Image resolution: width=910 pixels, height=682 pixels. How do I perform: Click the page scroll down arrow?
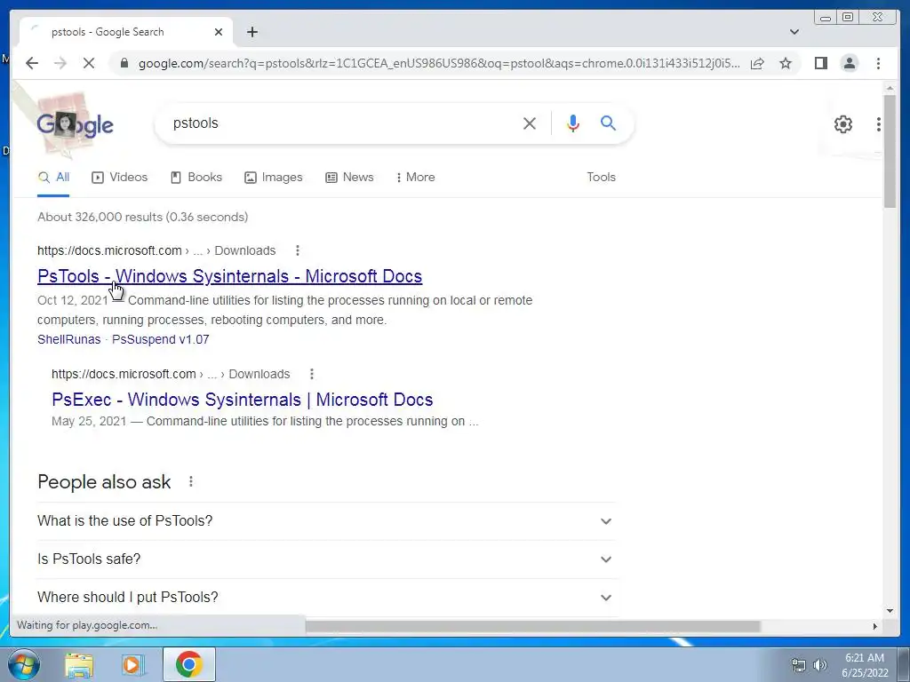pyautogui.click(x=890, y=611)
